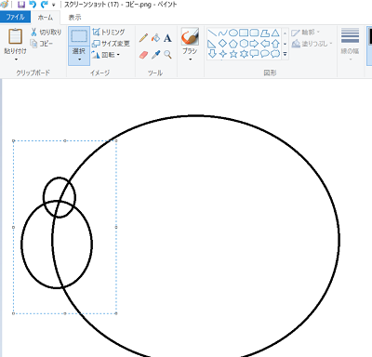Screen dimensions: 372x357
Task: Select the Five-point star shape
Action: click(x=233, y=54)
